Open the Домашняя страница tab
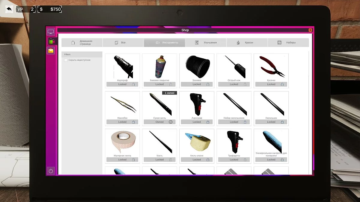The height and width of the screenshot is (202, 360). click(82, 42)
